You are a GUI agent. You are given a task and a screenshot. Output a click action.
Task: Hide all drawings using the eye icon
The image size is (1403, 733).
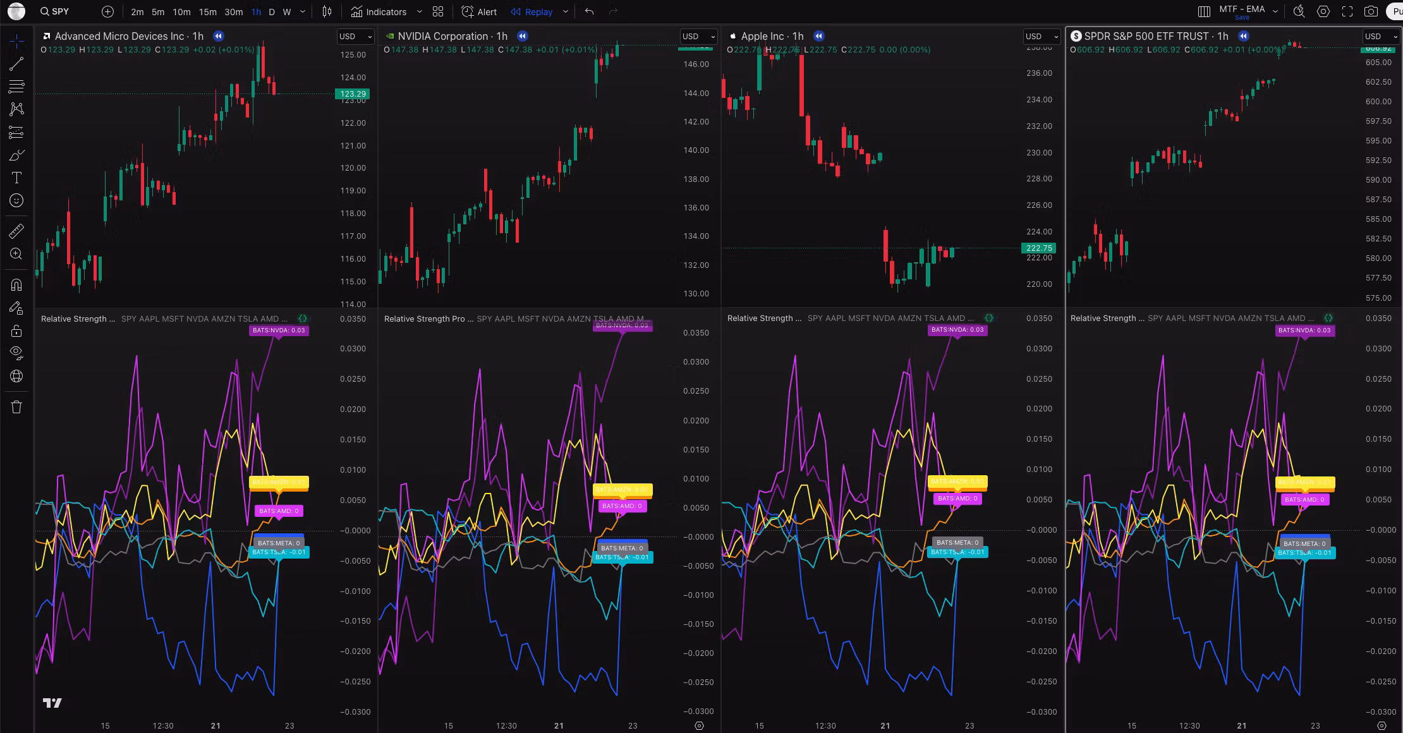tap(17, 353)
